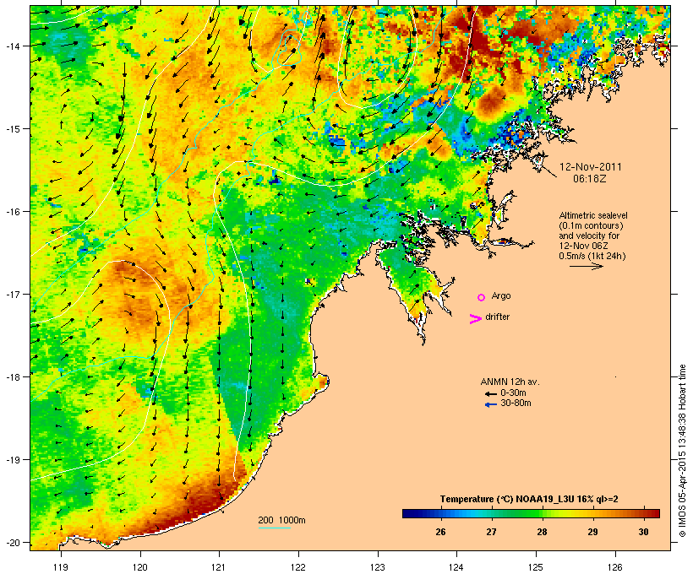Click the latitude axis label -19
The image size is (693, 574).
point(12,460)
